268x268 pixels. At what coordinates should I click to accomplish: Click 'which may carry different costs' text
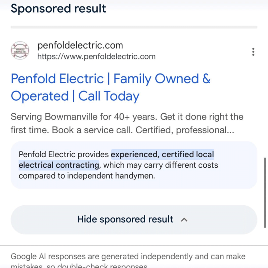click(x=161, y=165)
